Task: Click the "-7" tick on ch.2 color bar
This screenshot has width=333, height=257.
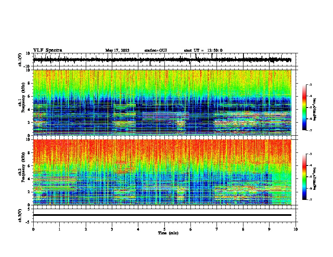Action: pyautogui.click(x=310, y=199)
